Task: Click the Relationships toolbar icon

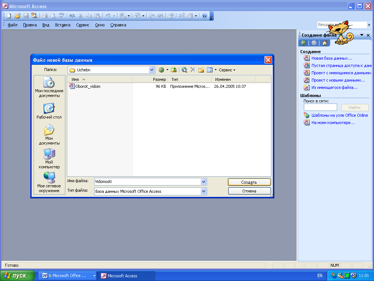Action: point(182,16)
